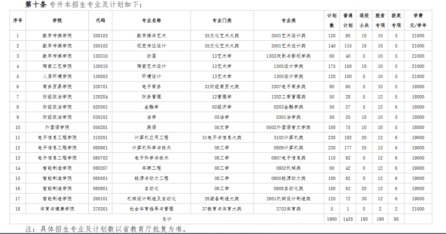This screenshot has width=446, height=234.
Task: Click the 学院 column header
Action: [x=57, y=21]
